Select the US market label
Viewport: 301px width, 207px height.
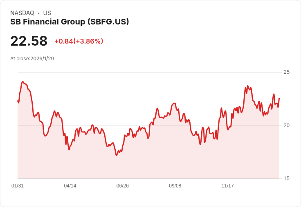pos(47,13)
